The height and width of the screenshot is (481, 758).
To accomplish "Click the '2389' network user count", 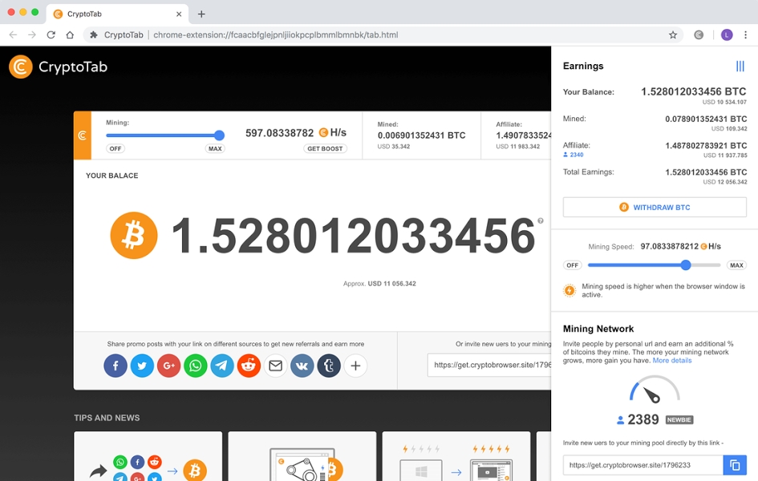I will pyautogui.click(x=643, y=419).
